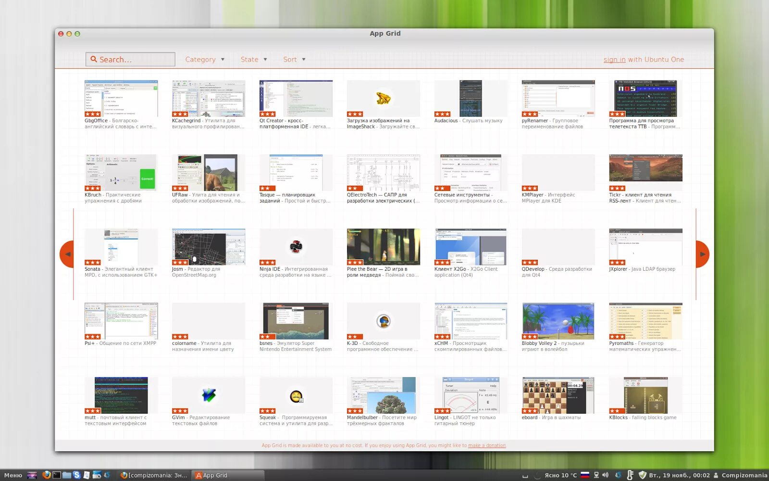Click the green shield tray icon
The width and height of the screenshot is (769, 481).
[x=642, y=475]
